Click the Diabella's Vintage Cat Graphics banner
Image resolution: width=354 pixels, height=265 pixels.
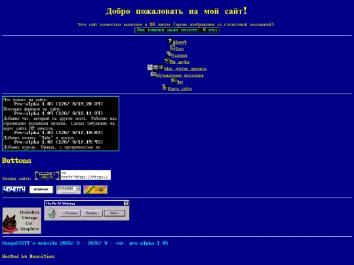click(22, 221)
